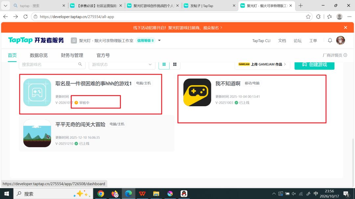
Task: Open browser settings and more menu
Action: click(349, 17)
